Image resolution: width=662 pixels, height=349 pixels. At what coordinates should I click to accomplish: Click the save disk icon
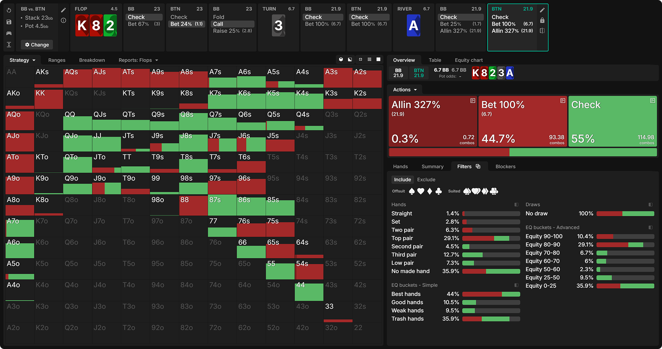[x=9, y=22]
